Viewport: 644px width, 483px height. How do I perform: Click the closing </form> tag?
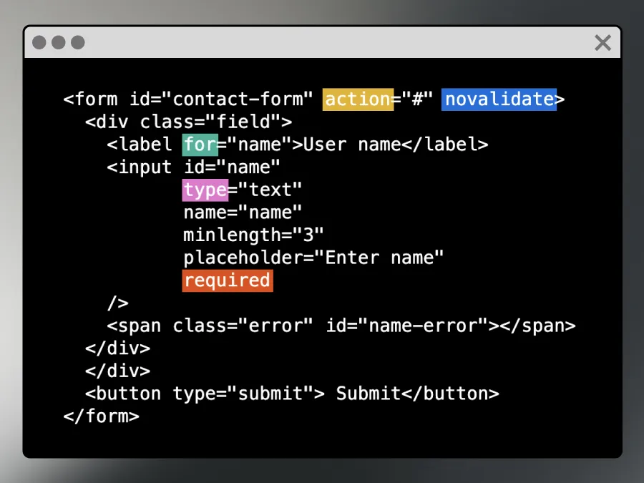(x=102, y=416)
